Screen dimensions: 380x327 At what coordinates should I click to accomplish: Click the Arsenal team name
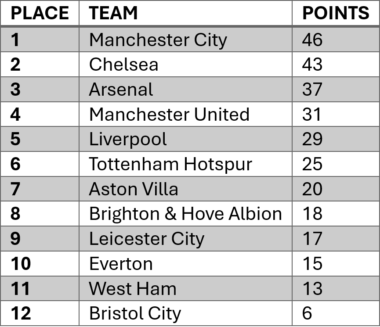click(121, 90)
